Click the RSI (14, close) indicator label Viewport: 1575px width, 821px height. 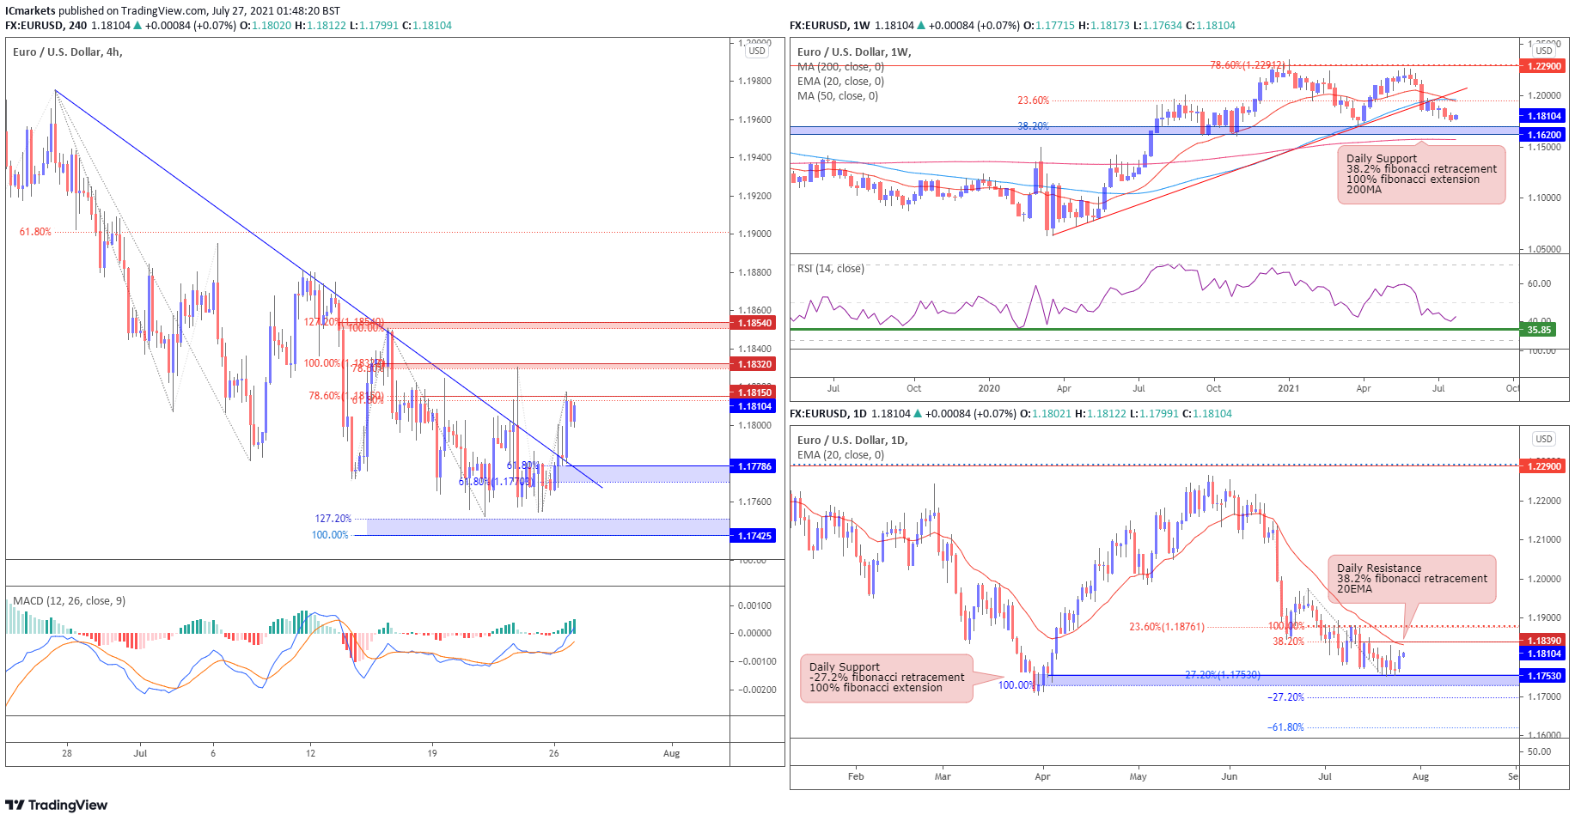[x=830, y=269]
